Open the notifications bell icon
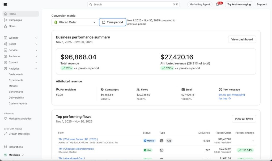This screenshot has height=161, width=272. coord(218,5)
